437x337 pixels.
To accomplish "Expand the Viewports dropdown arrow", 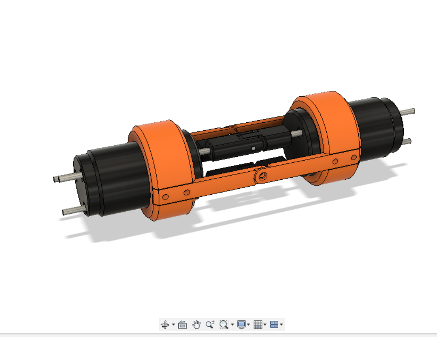I will pos(281,324).
